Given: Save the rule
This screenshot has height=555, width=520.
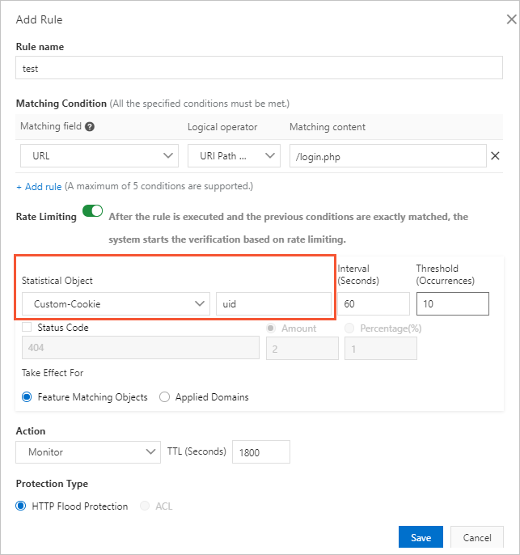Looking at the screenshot, I should point(421,538).
